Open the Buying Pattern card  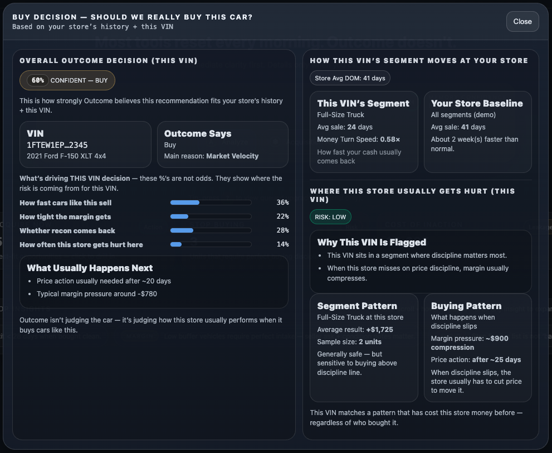click(477, 348)
